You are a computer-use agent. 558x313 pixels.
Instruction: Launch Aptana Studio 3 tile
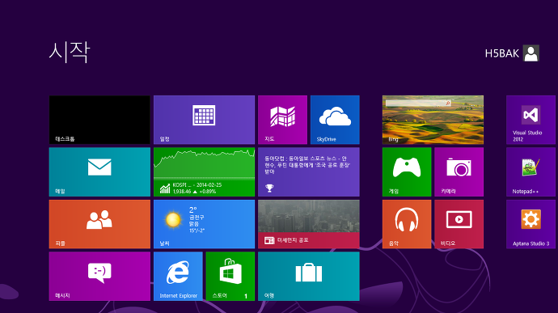pos(531,224)
